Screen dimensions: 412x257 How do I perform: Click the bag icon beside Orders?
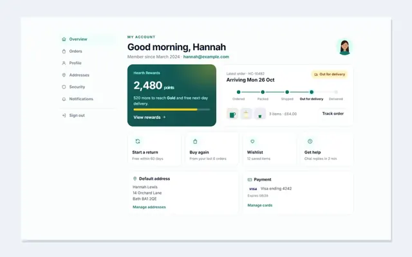tap(64, 51)
